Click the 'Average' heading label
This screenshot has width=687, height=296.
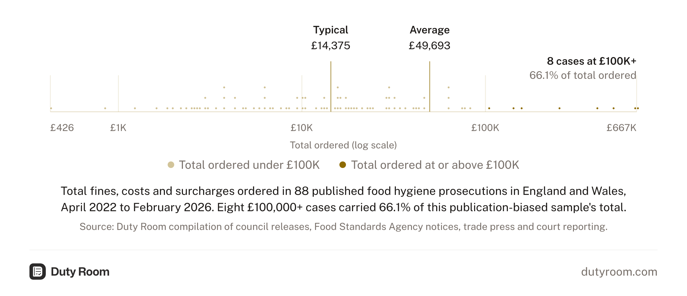pos(430,30)
